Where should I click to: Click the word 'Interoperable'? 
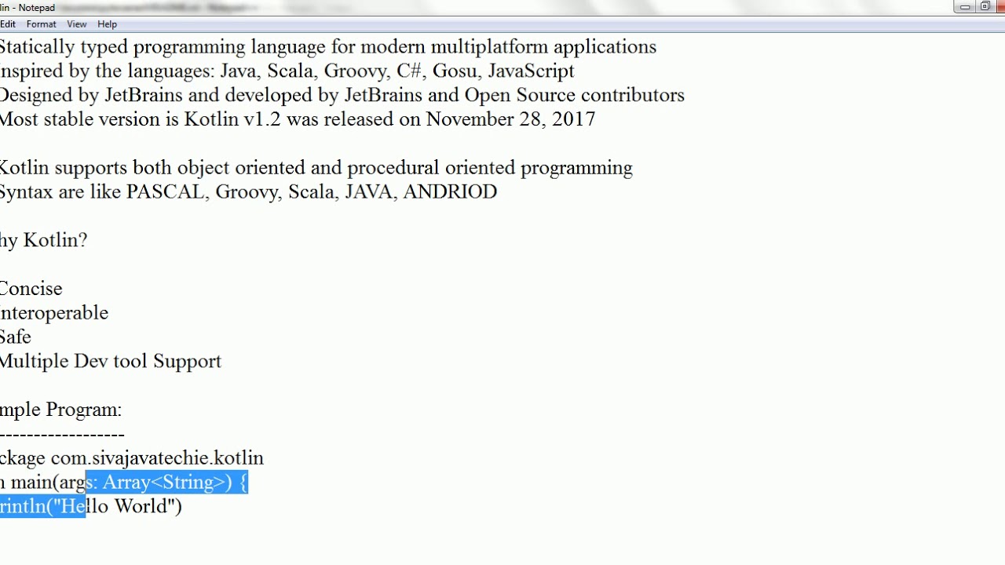[x=54, y=313]
